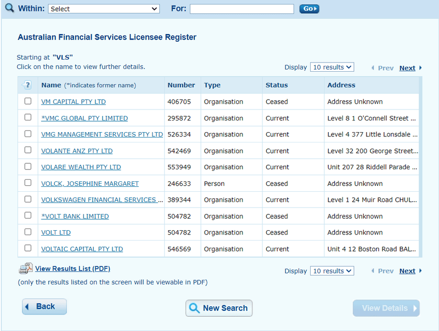The height and width of the screenshot is (331, 439).
Task: Click licence number 295872
Action: point(179,118)
